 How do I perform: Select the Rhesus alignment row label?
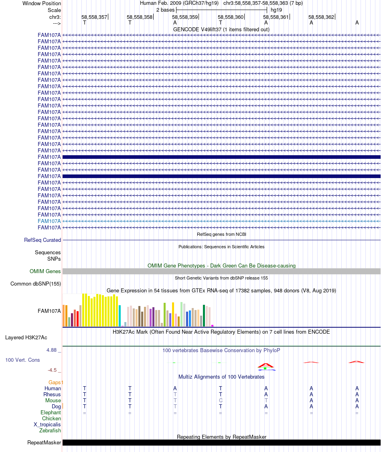(52, 394)
